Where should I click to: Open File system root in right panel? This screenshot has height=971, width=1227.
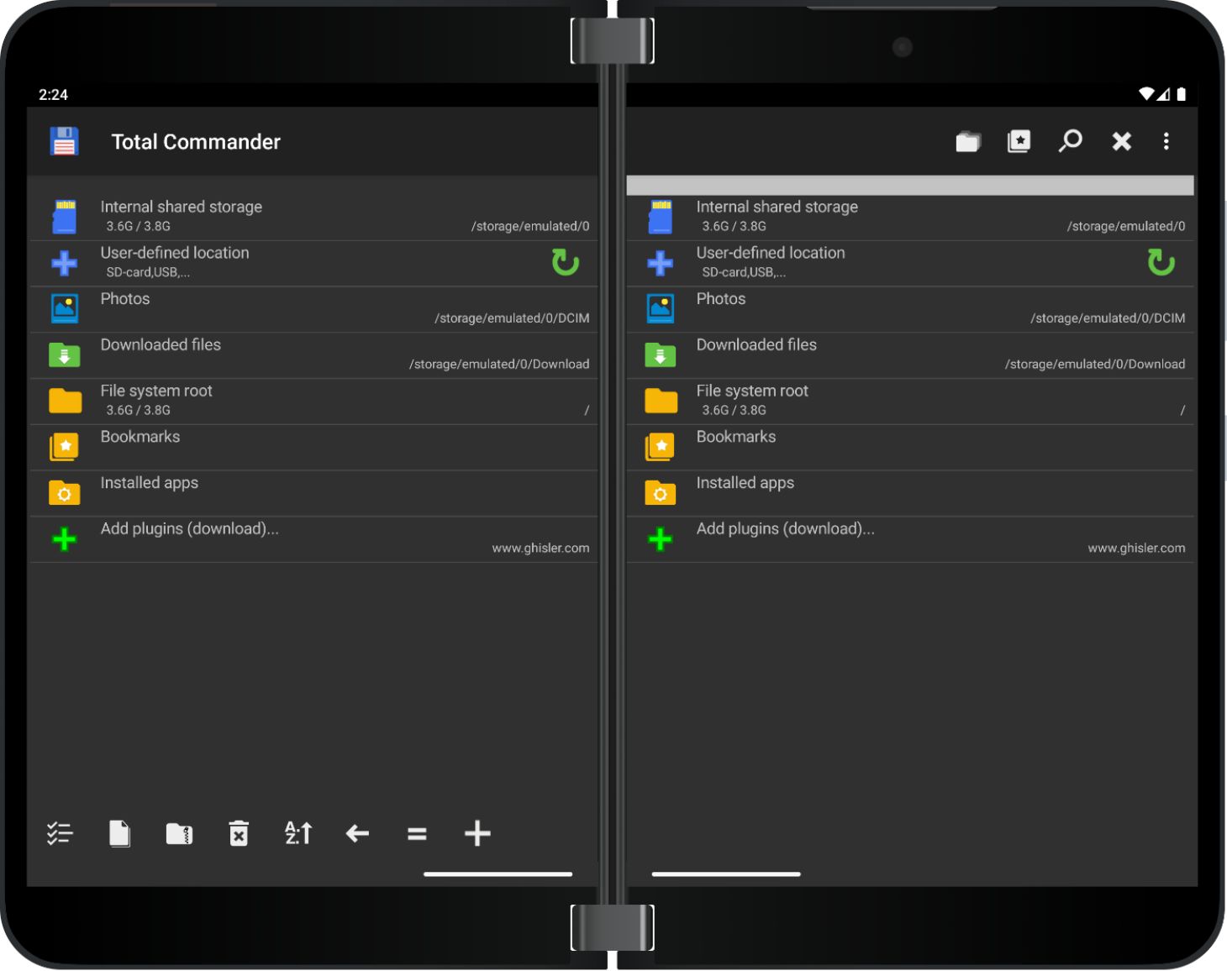[910, 402]
